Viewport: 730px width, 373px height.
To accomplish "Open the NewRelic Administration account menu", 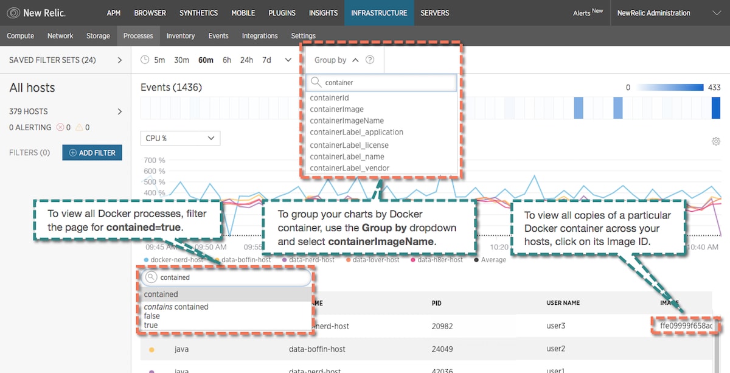I will [x=669, y=13].
